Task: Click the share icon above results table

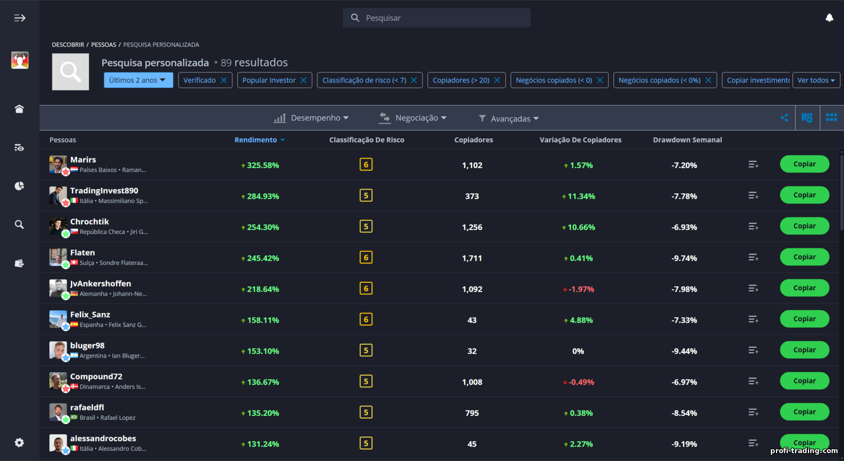Action: coord(784,117)
